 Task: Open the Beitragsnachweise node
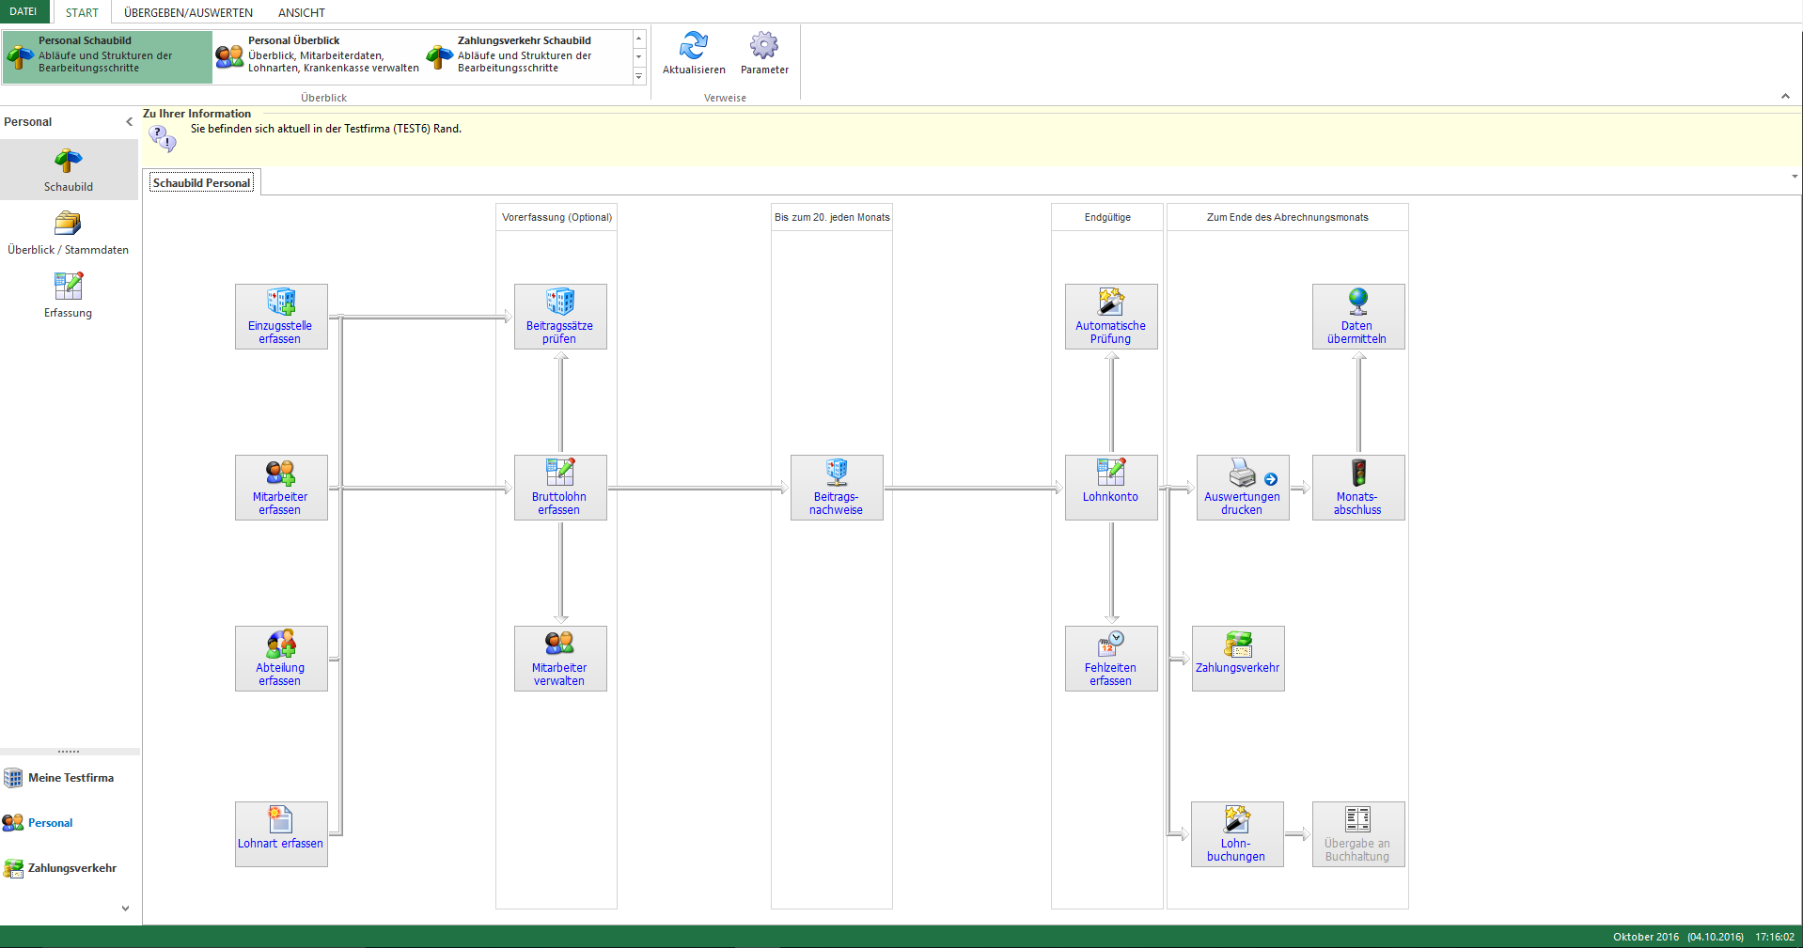tap(836, 488)
